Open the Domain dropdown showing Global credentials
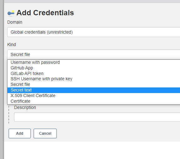The image size is (180, 159). click(93, 32)
